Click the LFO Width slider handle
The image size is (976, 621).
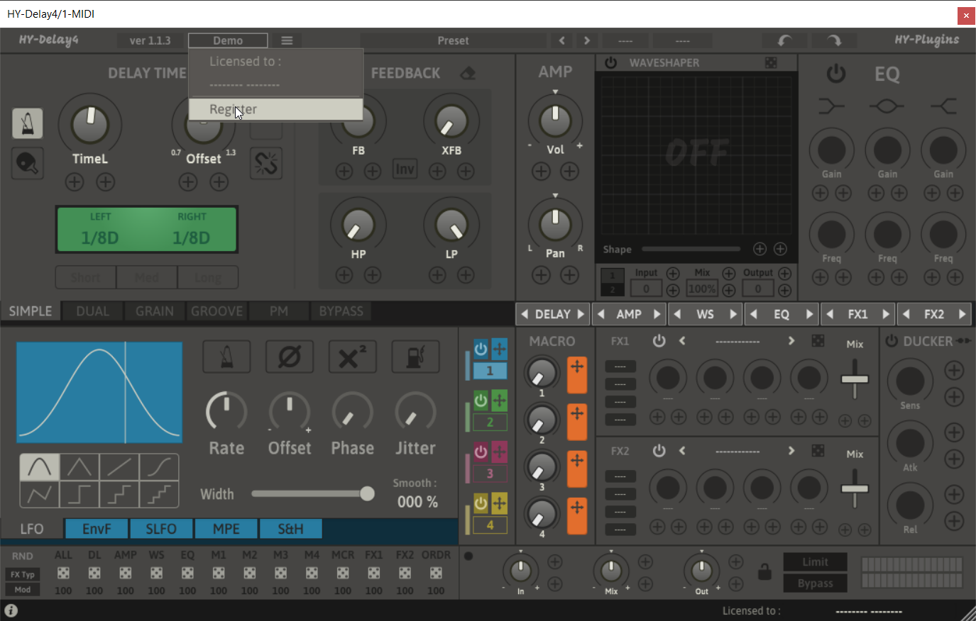point(367,493)
